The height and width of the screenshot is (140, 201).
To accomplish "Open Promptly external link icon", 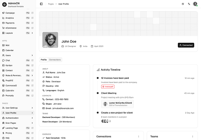I will (x=33, y=95).
